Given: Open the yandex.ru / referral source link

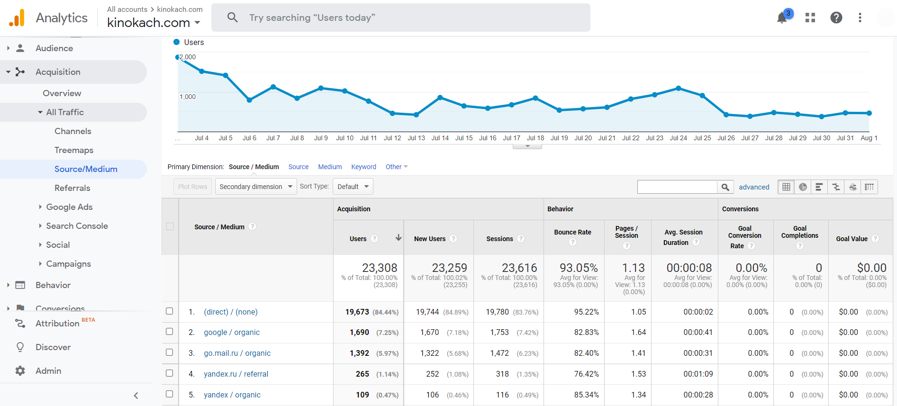Looking at the screenshot, I should [236, 374].
